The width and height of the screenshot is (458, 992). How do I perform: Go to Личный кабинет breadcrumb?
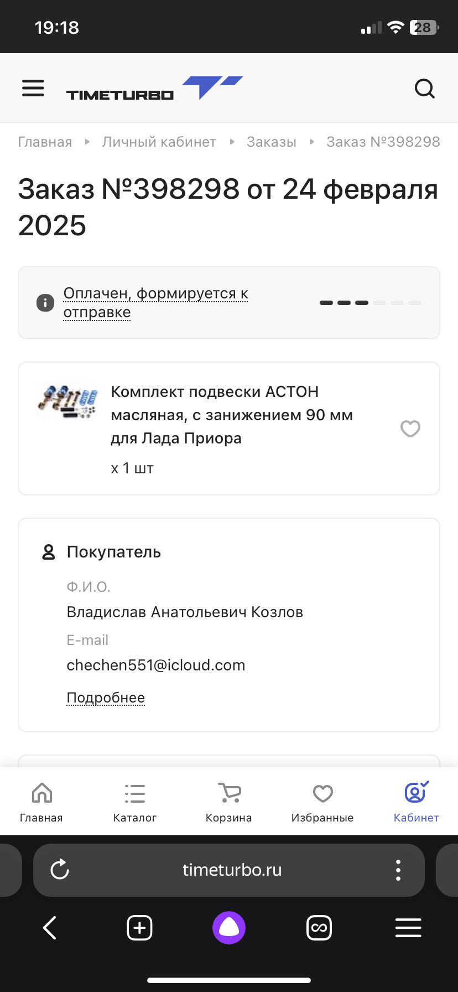[159, 142]
